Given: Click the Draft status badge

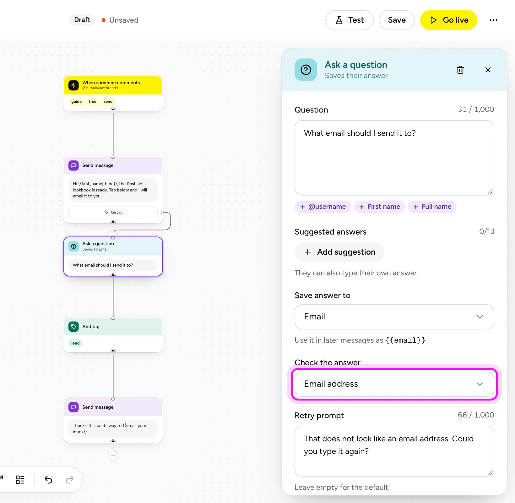Looking at the screenshot, I should pyautogui.click(x=82, y=20).
